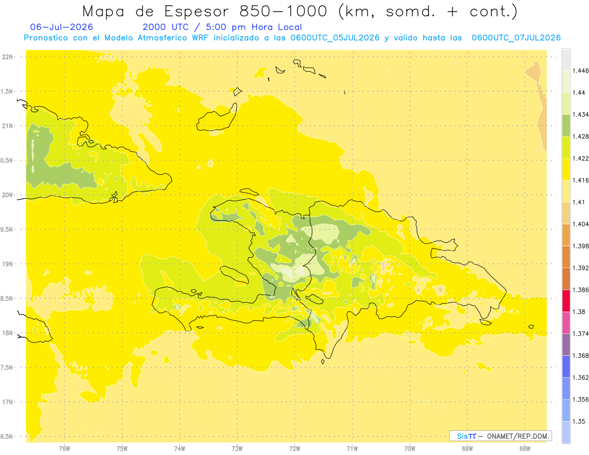Click the "21N" latitude label
Screen dimensions: 589x455
7,126
